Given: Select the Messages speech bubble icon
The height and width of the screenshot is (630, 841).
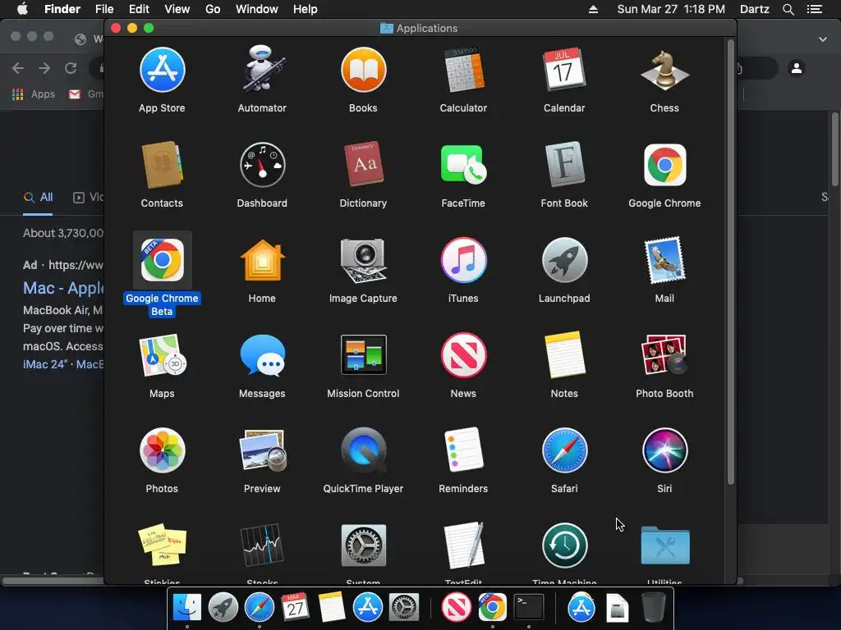Looking at the screenshot, I should 262,355.
